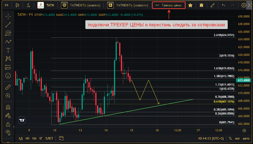
Task: Click the star favorites icon
Action: coord(191,5)
